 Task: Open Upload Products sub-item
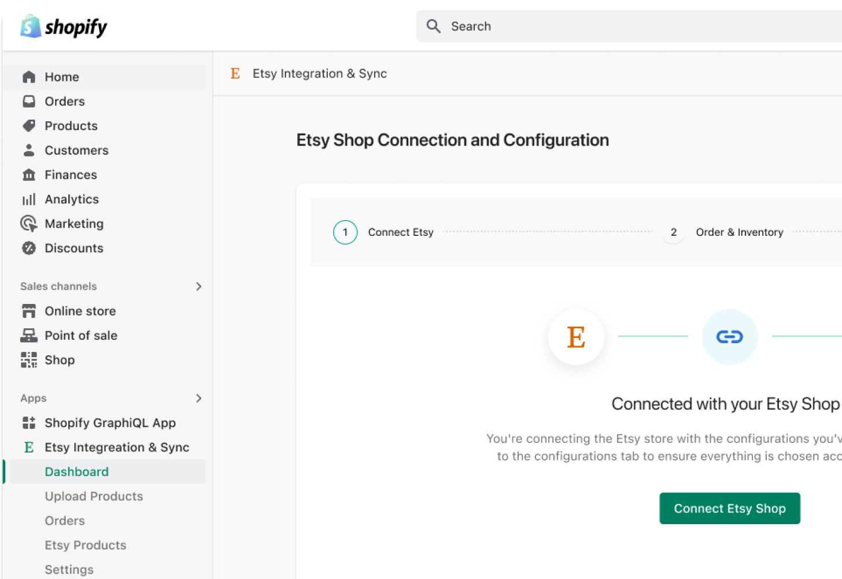point(94,496)
